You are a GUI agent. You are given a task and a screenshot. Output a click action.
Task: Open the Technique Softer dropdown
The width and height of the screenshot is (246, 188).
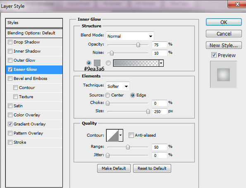[118, 86]
